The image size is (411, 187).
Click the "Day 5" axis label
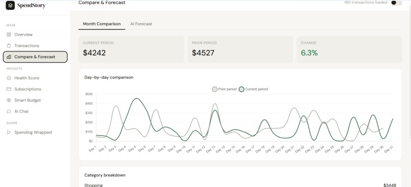point(132,149)
